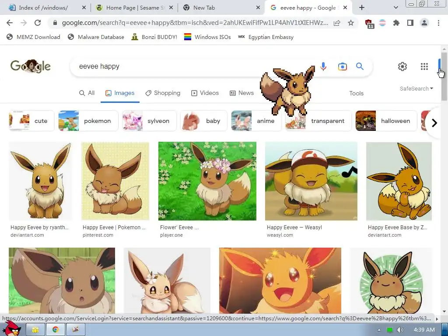Viewport: 448px width, 336px height.
Task: Open the Google apps grid
Action: [424, 66]
